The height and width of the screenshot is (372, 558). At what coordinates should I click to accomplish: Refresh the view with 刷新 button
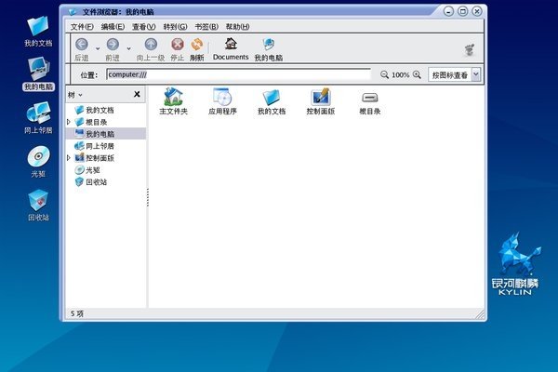[x=197, y=49]
